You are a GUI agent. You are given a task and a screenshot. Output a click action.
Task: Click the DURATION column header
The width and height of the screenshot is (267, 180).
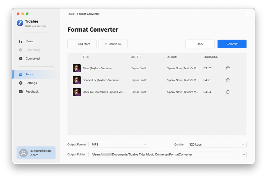tap(211, 57)
